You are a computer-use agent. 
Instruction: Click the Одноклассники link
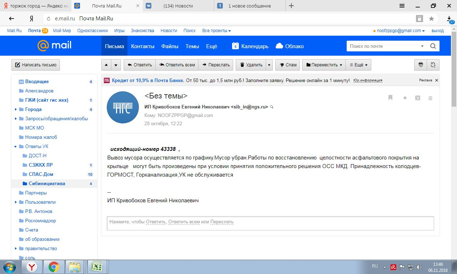coord(92,31)
